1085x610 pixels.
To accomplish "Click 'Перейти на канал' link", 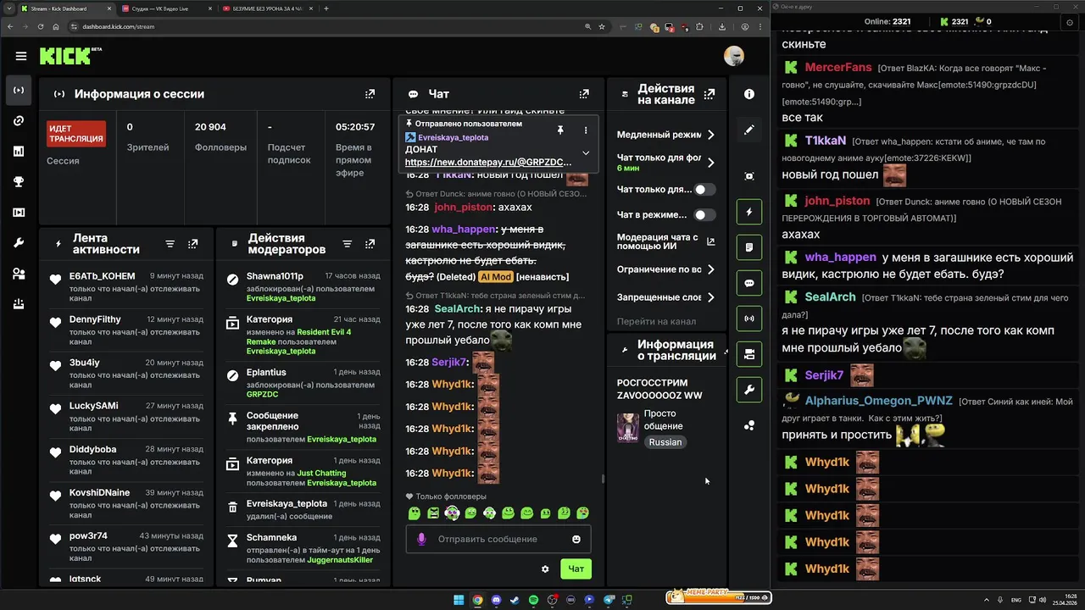I will point(656,321).
